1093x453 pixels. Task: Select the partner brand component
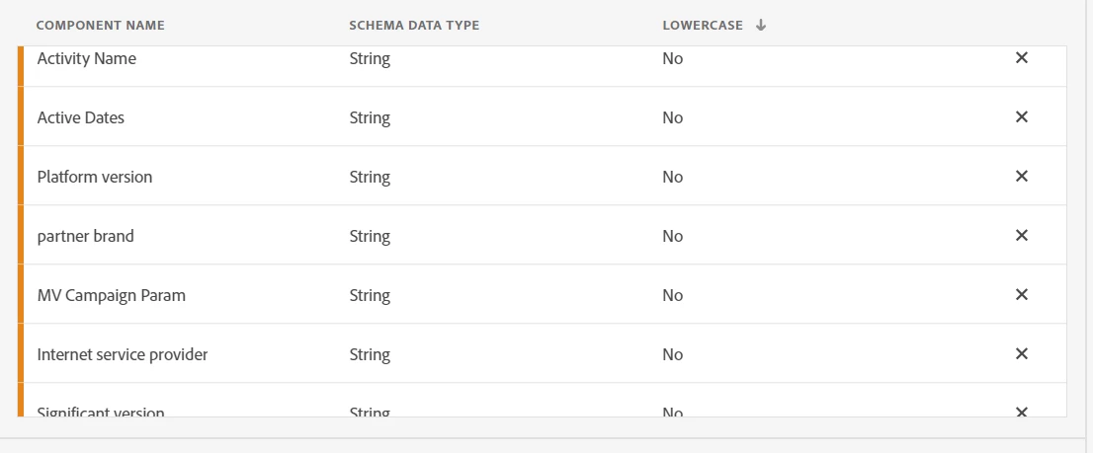[x=85, y=236]
